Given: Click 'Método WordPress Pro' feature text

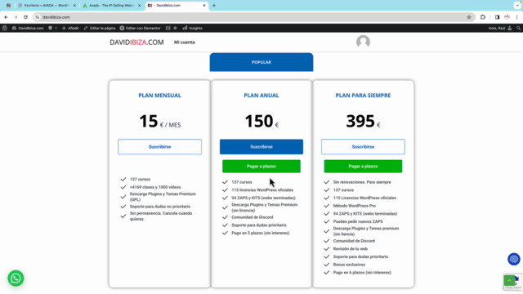Looking at the screenshot, I should [x=354, y=206].
